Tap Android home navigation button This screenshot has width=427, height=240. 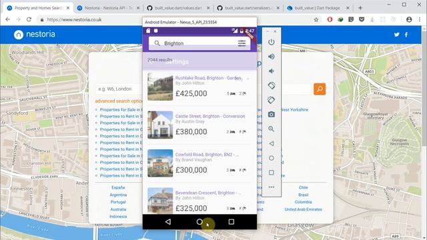[199, 222]
